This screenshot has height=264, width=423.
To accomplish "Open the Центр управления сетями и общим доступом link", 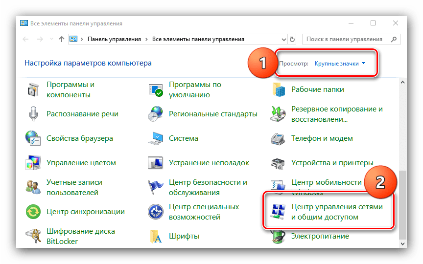I will (336, 212).
